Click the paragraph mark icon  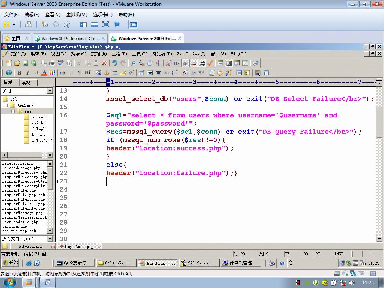coord(79,73)
